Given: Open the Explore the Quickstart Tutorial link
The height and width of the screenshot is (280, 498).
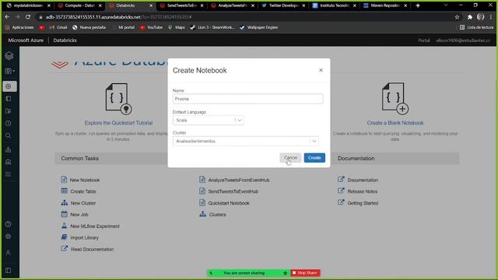Looking at the screenshot, I should (x=118, y=123).
